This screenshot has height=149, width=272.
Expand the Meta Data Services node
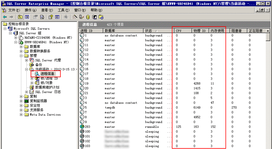pyautogui.click(x=21, y=114)
